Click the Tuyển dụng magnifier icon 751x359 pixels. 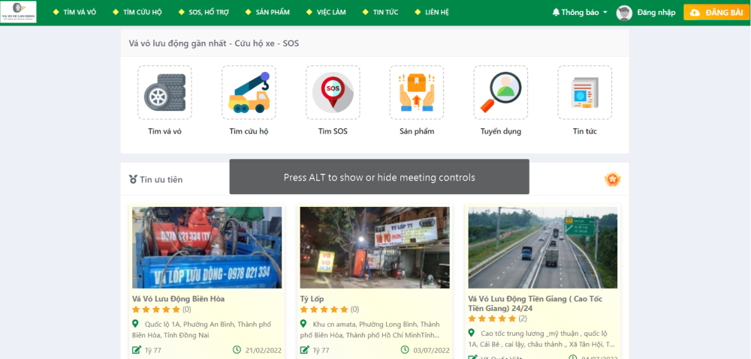coord(500,93)
